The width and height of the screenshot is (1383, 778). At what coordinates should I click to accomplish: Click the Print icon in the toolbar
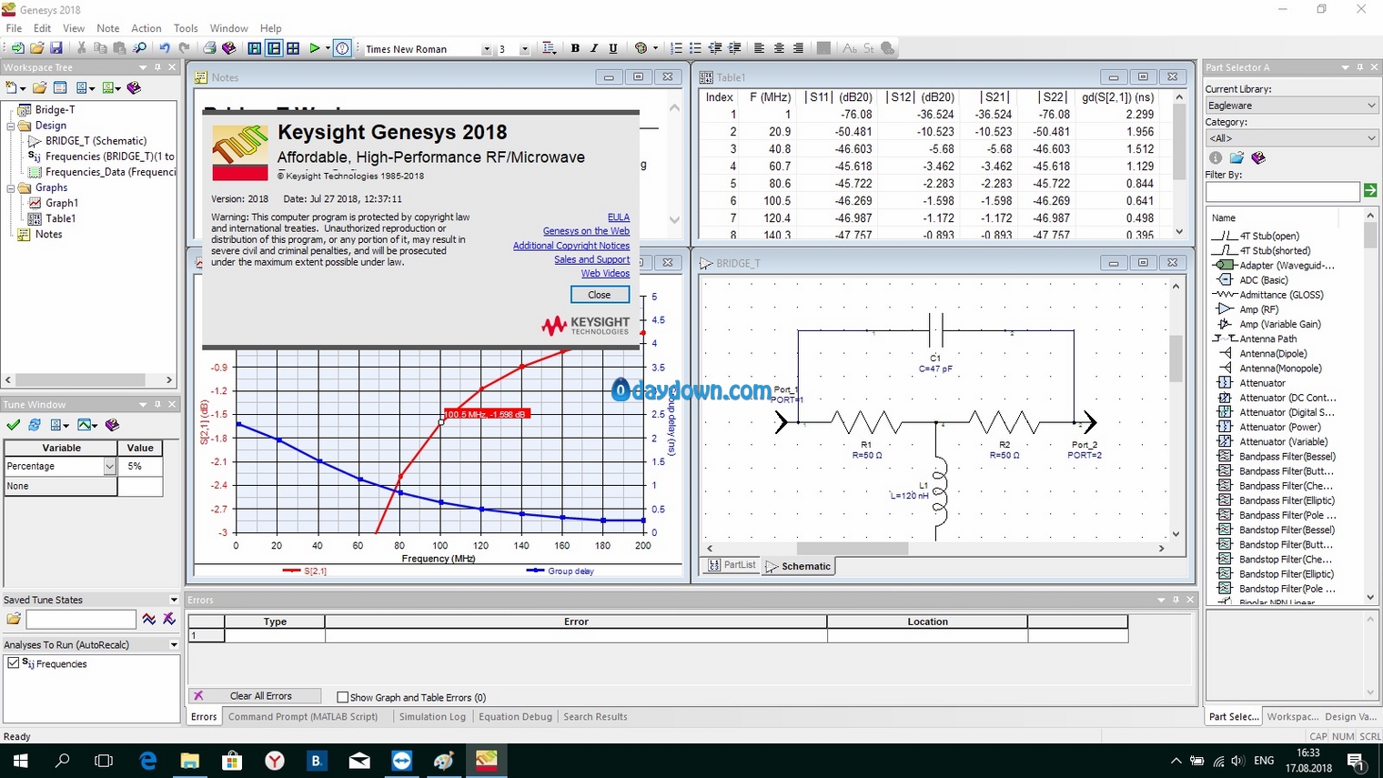pos(210,48)
